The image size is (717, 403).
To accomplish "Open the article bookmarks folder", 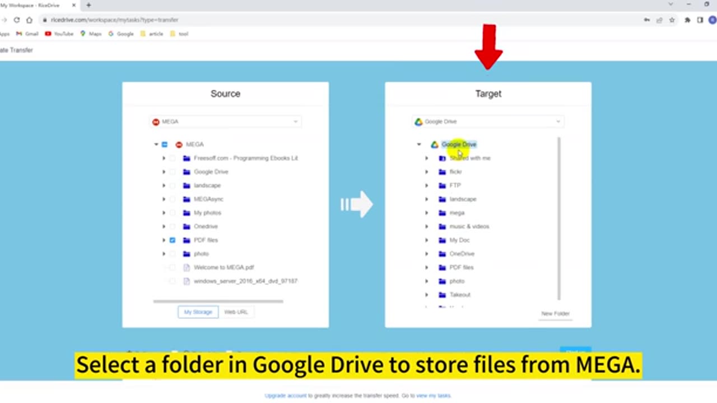I will [x=152, y=34].
